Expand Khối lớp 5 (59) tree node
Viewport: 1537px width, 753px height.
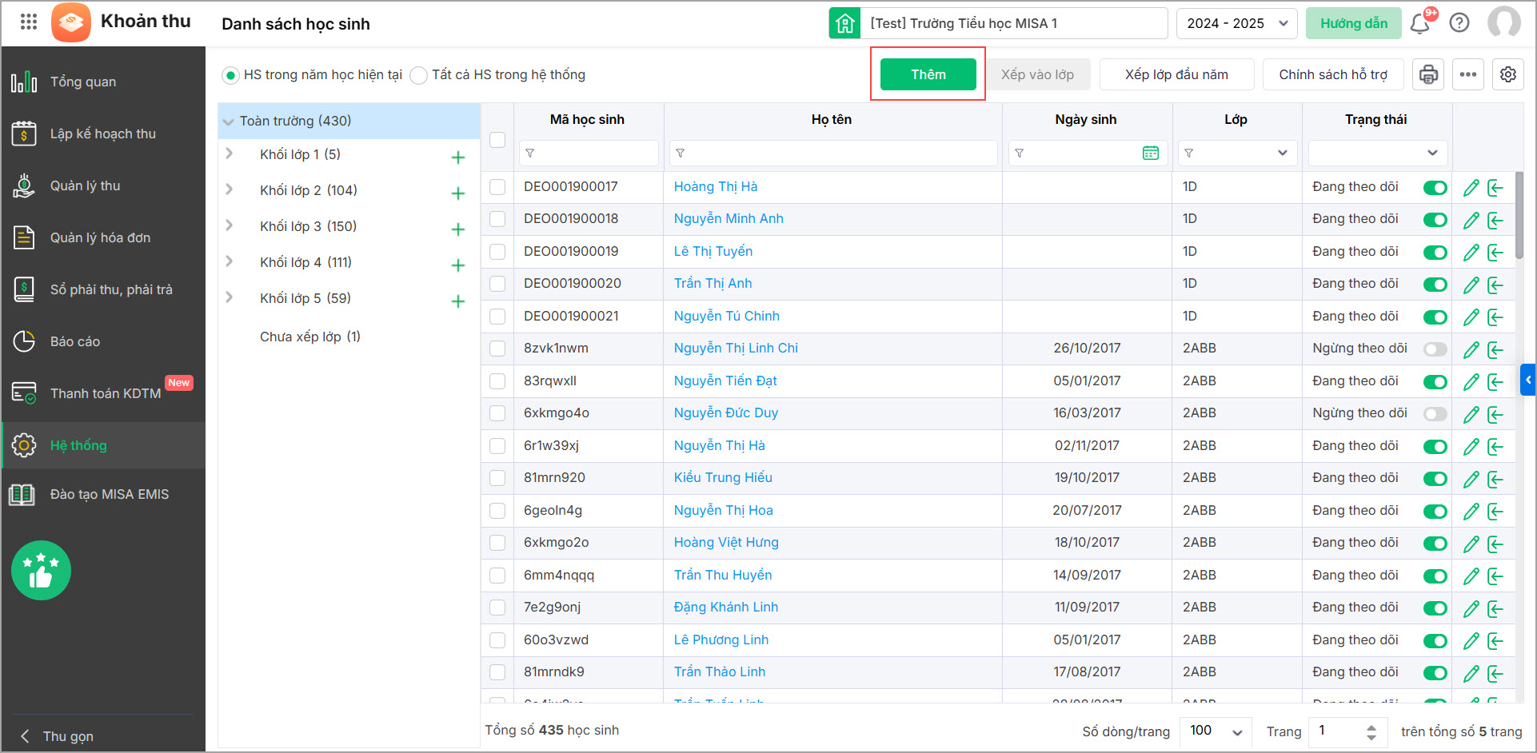(x=229, y=297)
